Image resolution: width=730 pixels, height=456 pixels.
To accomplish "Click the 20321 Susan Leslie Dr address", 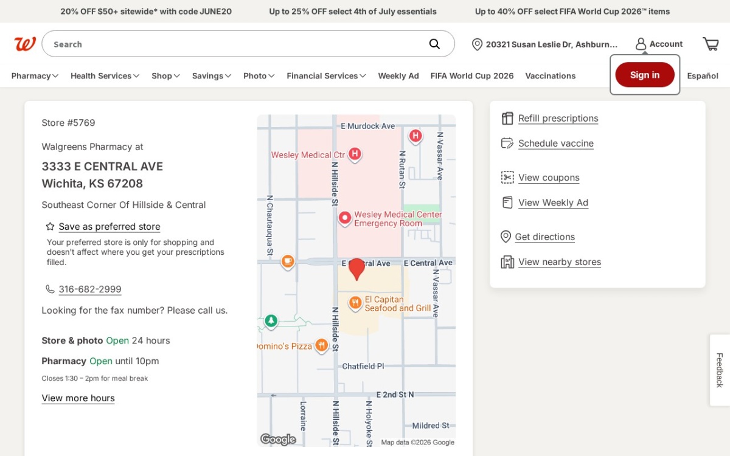I will [552, 44].
